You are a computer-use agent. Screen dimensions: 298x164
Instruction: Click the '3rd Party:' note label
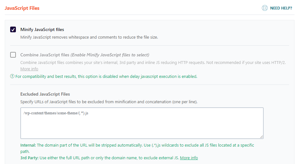tap(30, 158)
